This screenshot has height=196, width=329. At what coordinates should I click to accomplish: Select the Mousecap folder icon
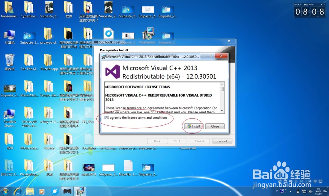(29, 141)
